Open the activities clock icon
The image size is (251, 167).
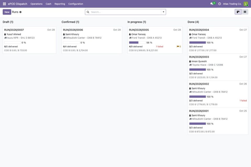[220, 4]
